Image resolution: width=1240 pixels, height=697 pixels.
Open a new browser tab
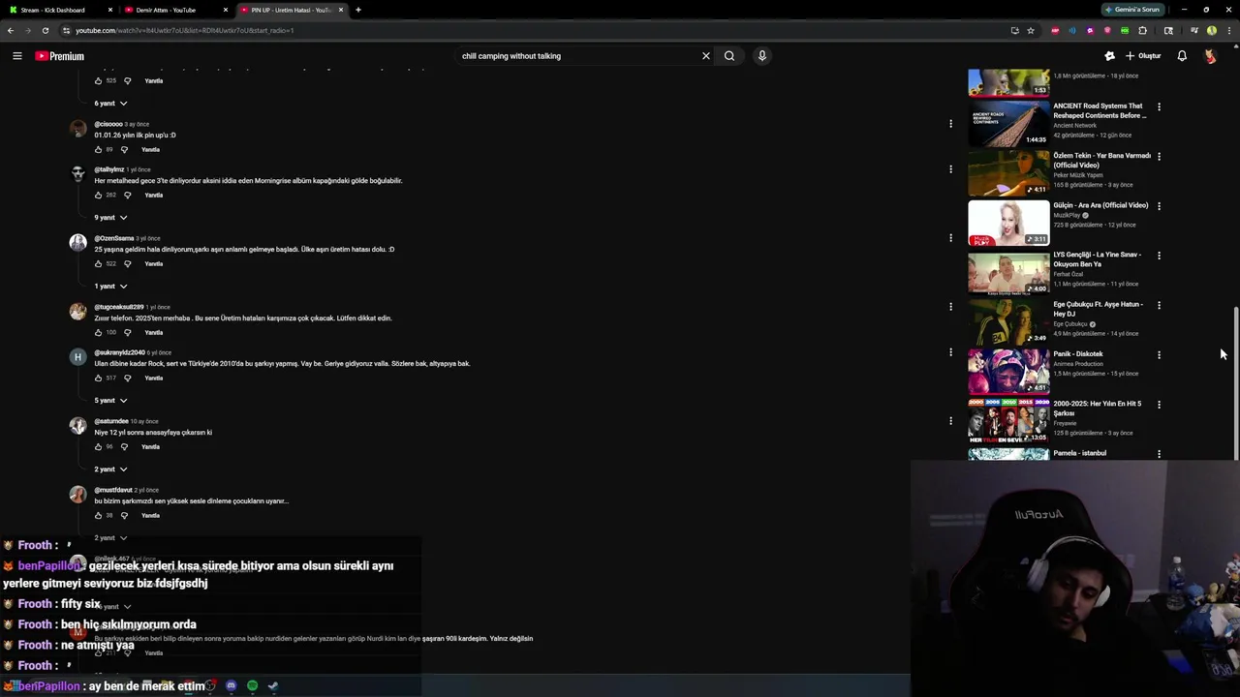pyautogui.click(x=358, y=10)
